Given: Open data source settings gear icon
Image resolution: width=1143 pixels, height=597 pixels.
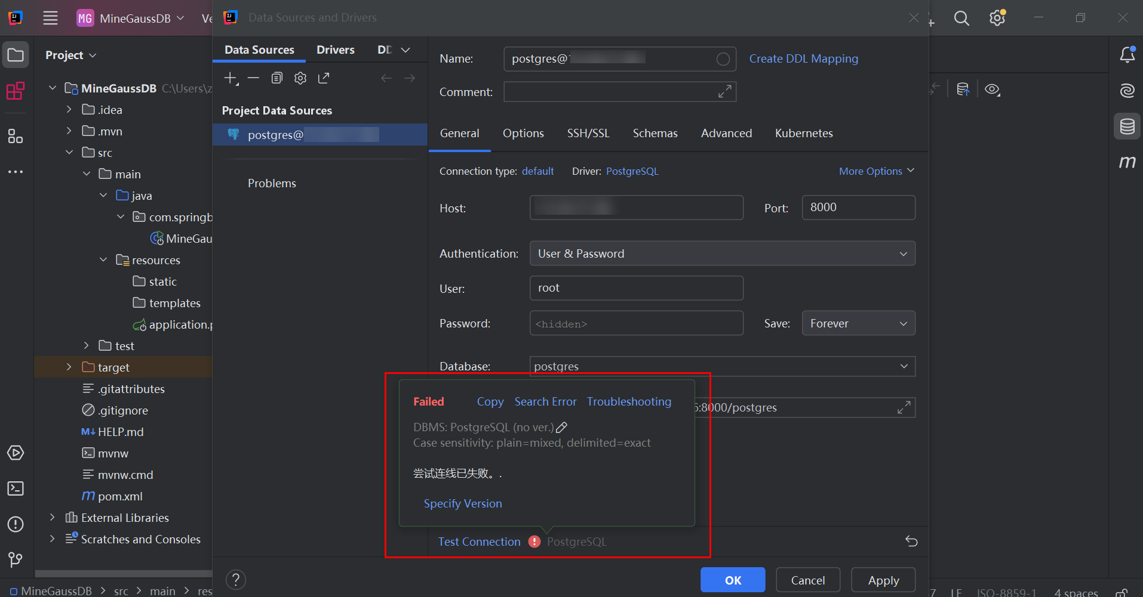Looking at the screenshot, I should click(300, 78).
